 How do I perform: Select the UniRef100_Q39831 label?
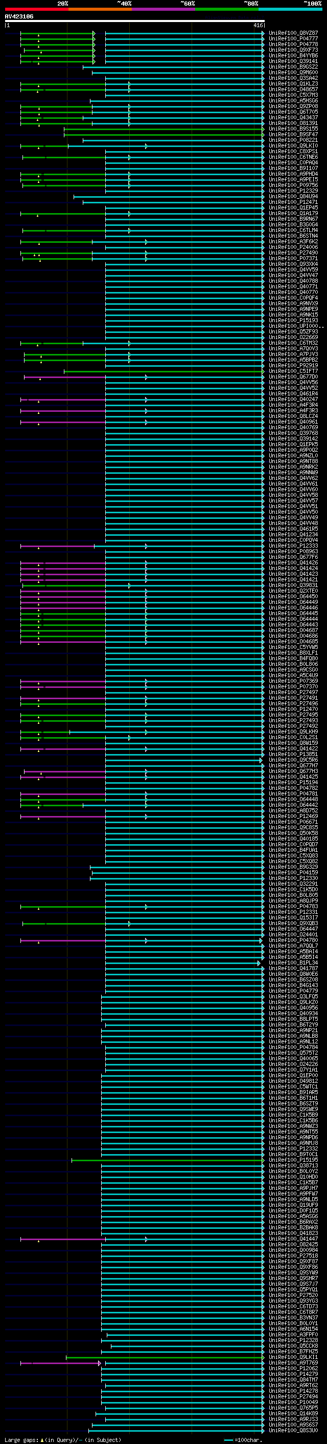pyautogui.click(x=293, y=585)
